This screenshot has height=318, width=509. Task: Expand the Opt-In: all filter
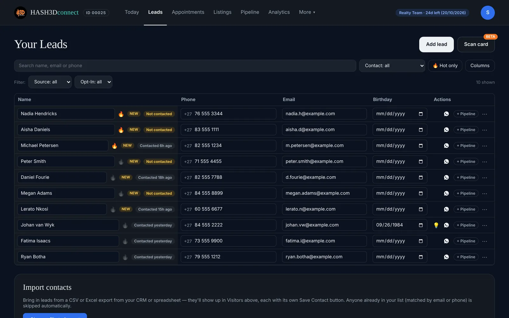coord(93,82)
